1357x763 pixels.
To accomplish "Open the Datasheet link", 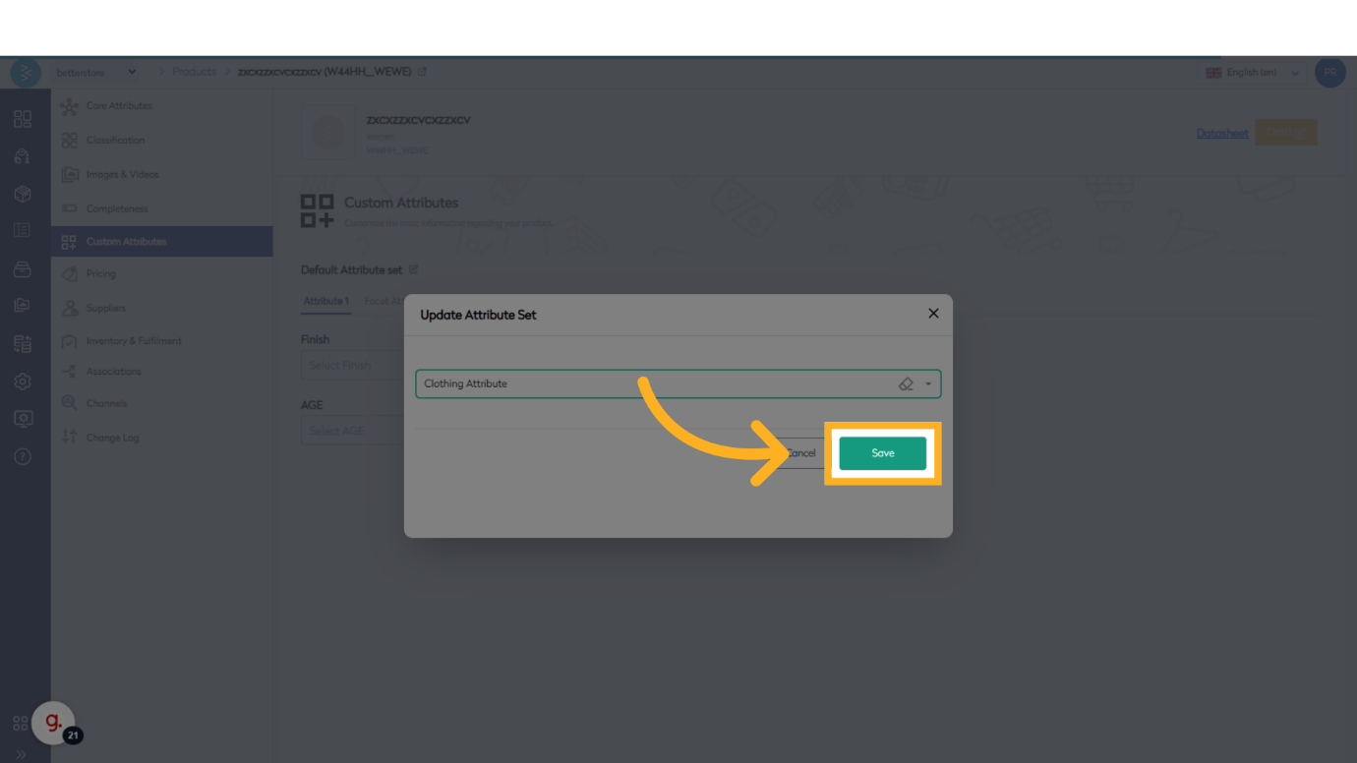I will 1221,133.
